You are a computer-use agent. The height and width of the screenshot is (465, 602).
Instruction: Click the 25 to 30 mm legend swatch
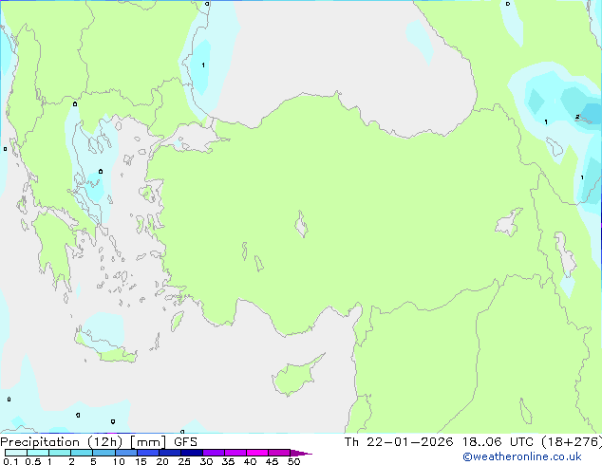192,453
